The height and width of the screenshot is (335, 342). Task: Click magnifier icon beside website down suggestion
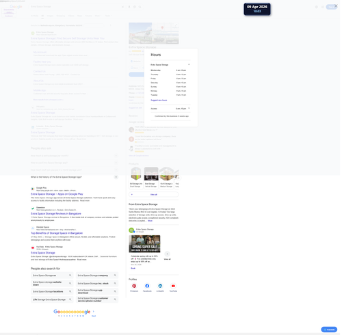click(70, 283)
